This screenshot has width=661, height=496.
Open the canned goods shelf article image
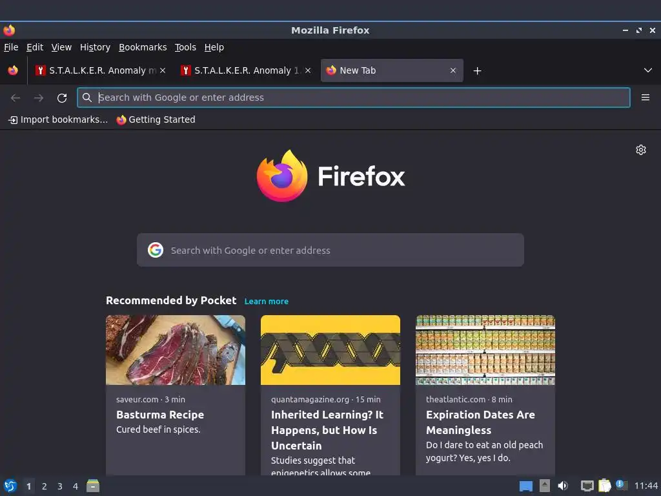coord(485,350)
